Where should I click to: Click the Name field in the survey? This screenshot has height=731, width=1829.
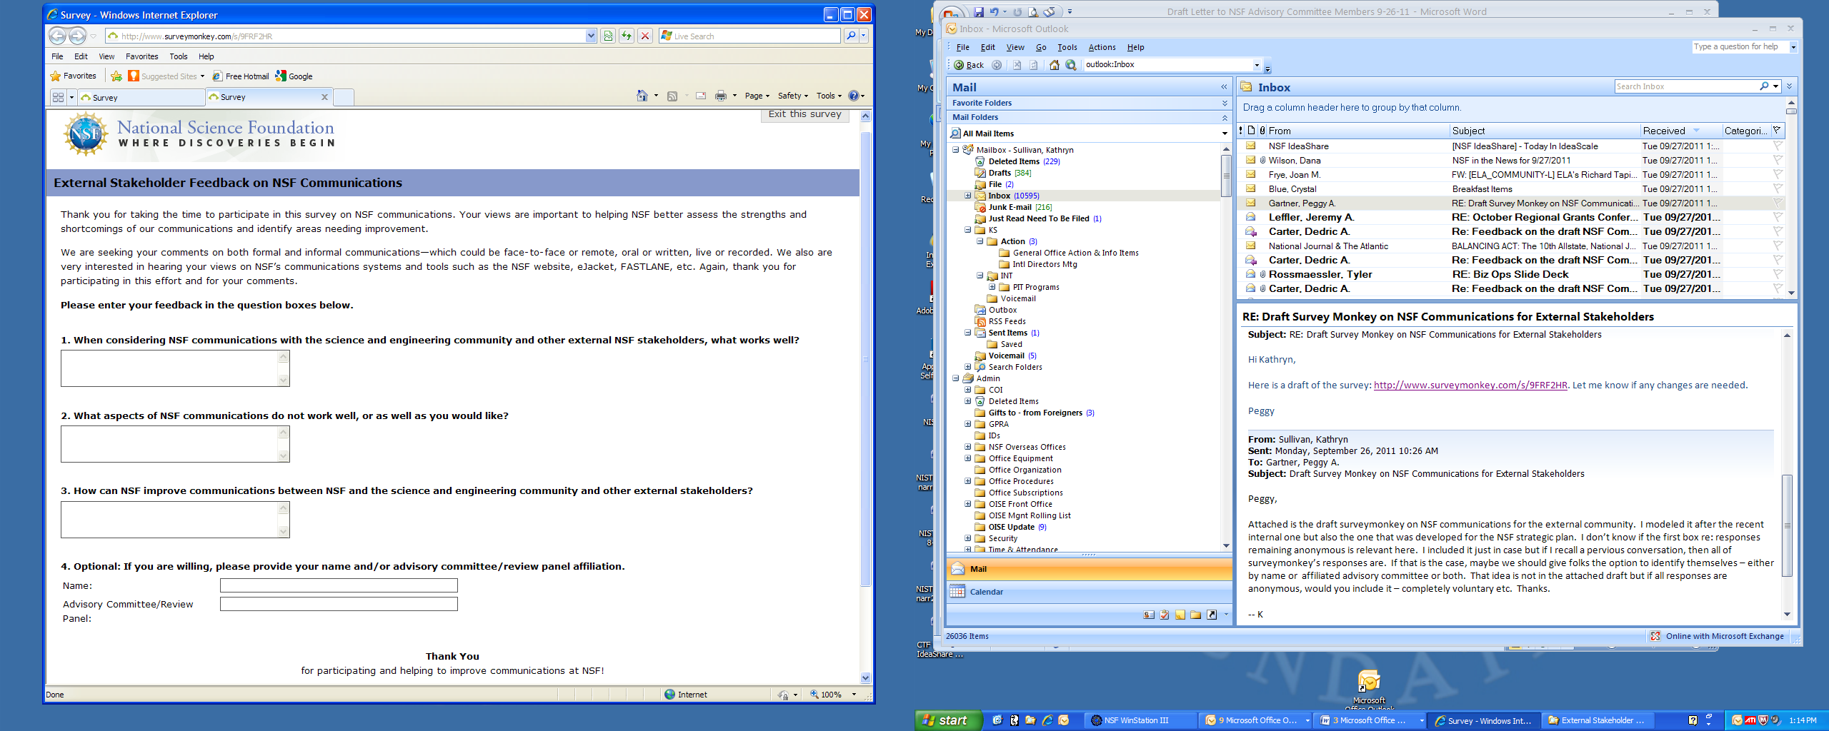339,585
